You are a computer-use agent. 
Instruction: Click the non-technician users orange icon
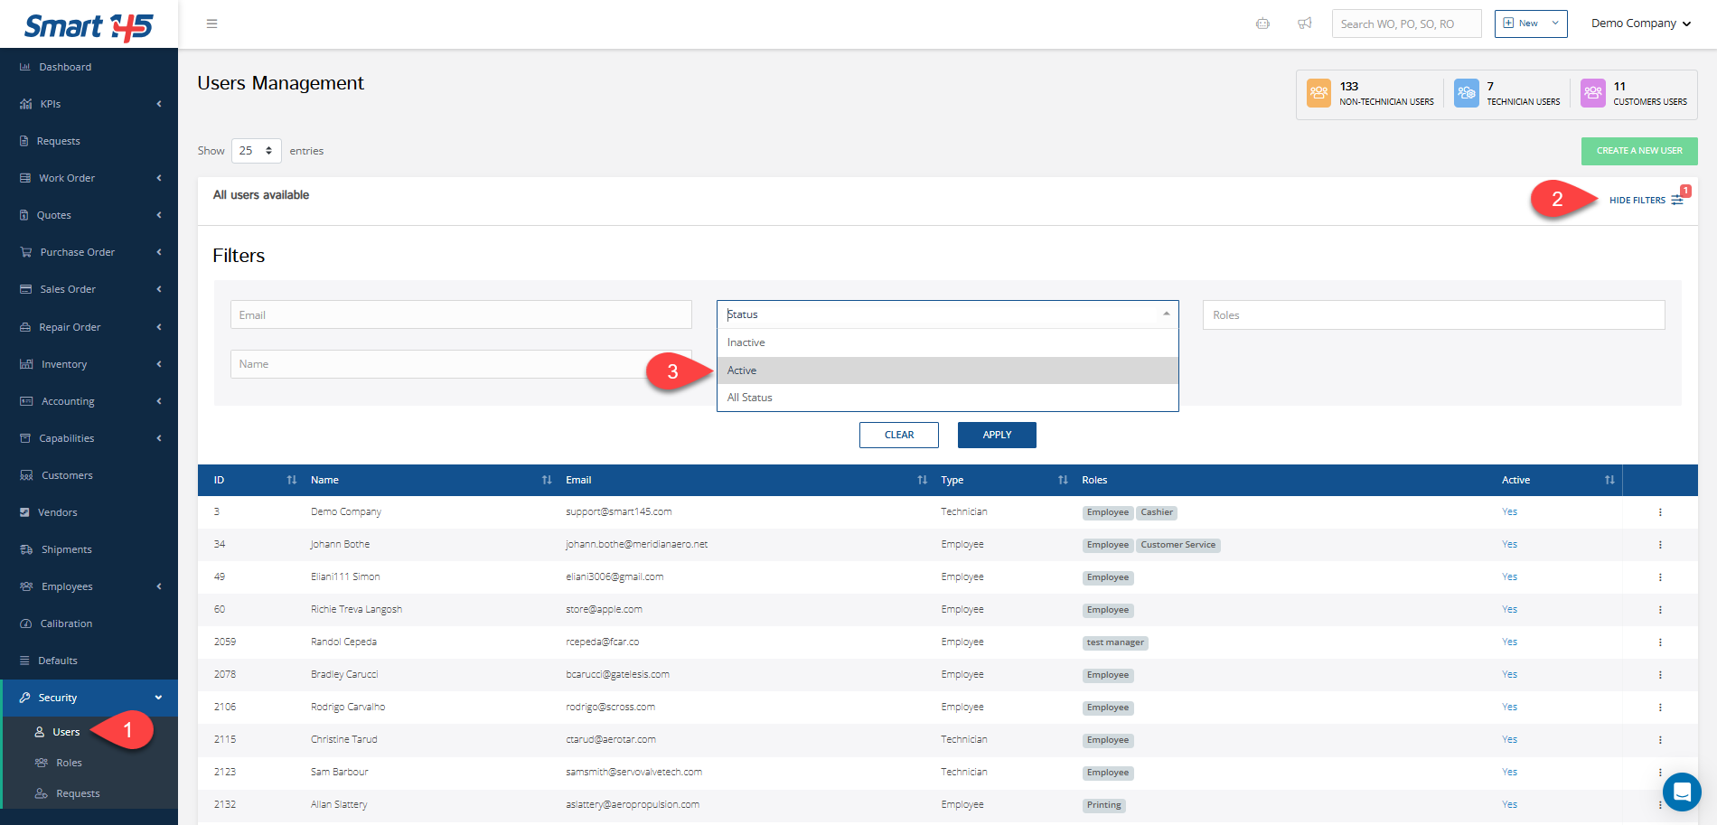point(1318,93)
